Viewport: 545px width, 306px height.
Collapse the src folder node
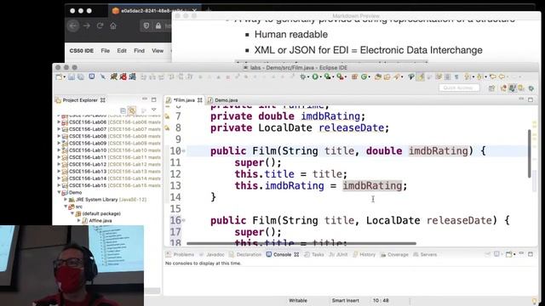click(66, 207)
